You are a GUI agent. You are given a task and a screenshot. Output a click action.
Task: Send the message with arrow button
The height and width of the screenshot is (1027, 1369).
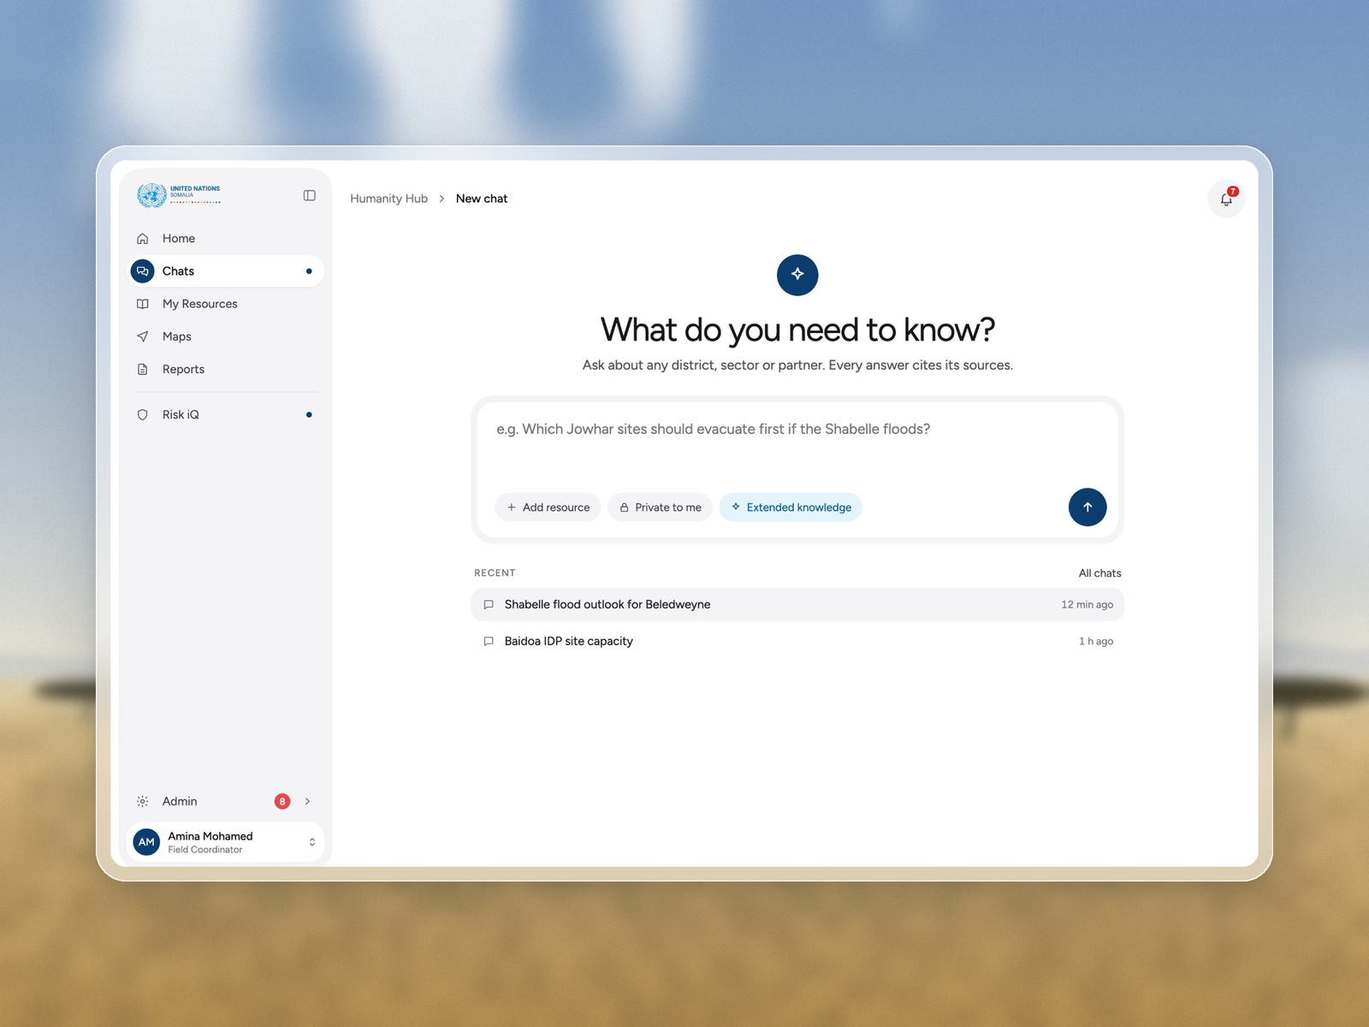pyautogui.click(x=1087, y=508)
